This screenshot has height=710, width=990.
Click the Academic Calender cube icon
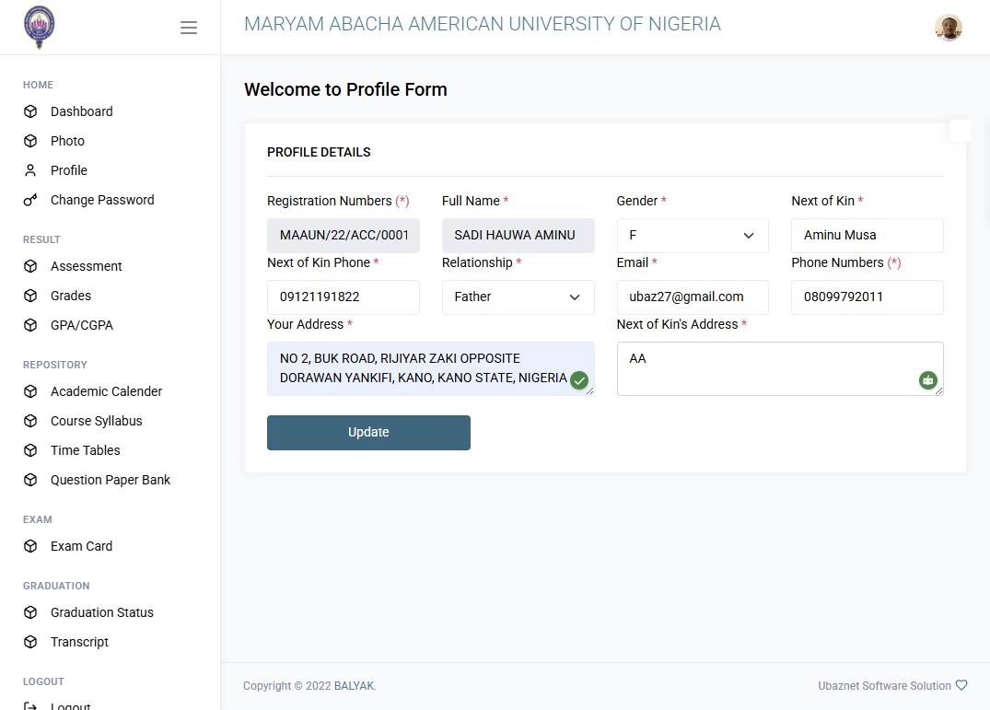[x=30, y=391]
